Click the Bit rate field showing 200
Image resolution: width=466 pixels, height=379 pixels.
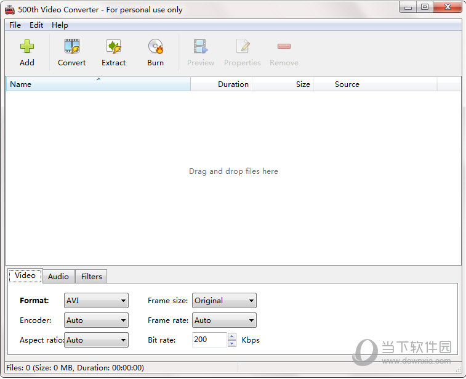(x=209, y=340)
